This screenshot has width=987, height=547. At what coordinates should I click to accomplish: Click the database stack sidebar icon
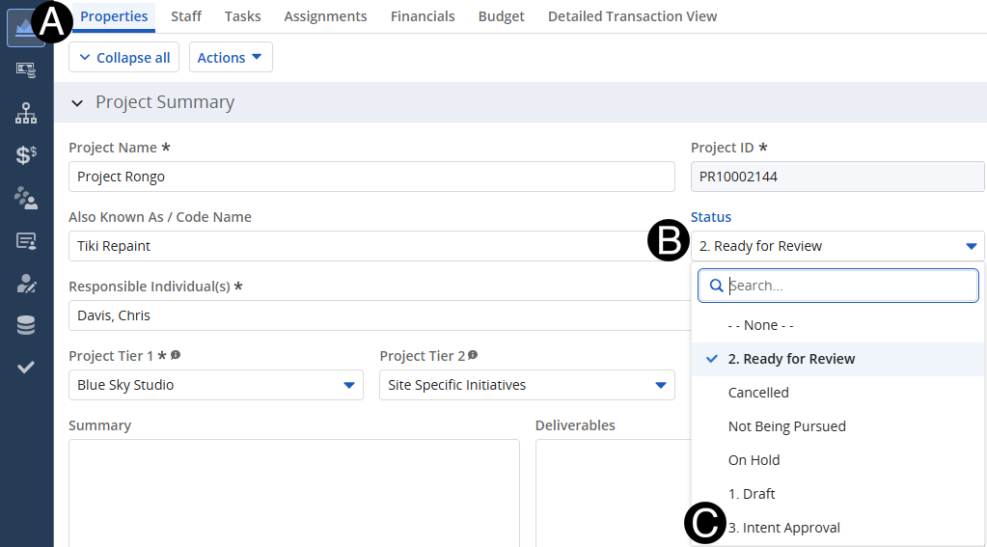(26, 325)
